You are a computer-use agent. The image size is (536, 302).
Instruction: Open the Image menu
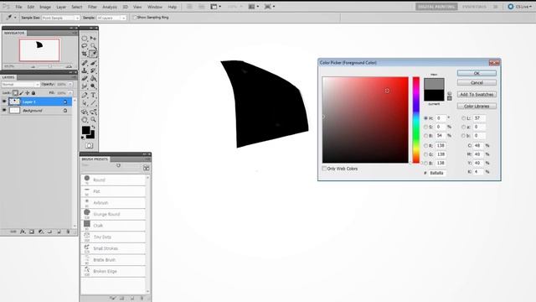[x=44, y=7]
